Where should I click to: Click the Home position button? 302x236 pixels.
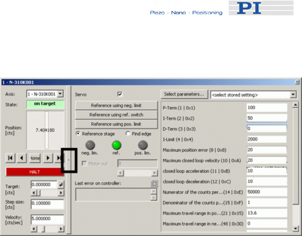pyautogui.click(x=35, y=158)
